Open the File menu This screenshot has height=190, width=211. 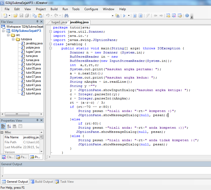point(7,9)
